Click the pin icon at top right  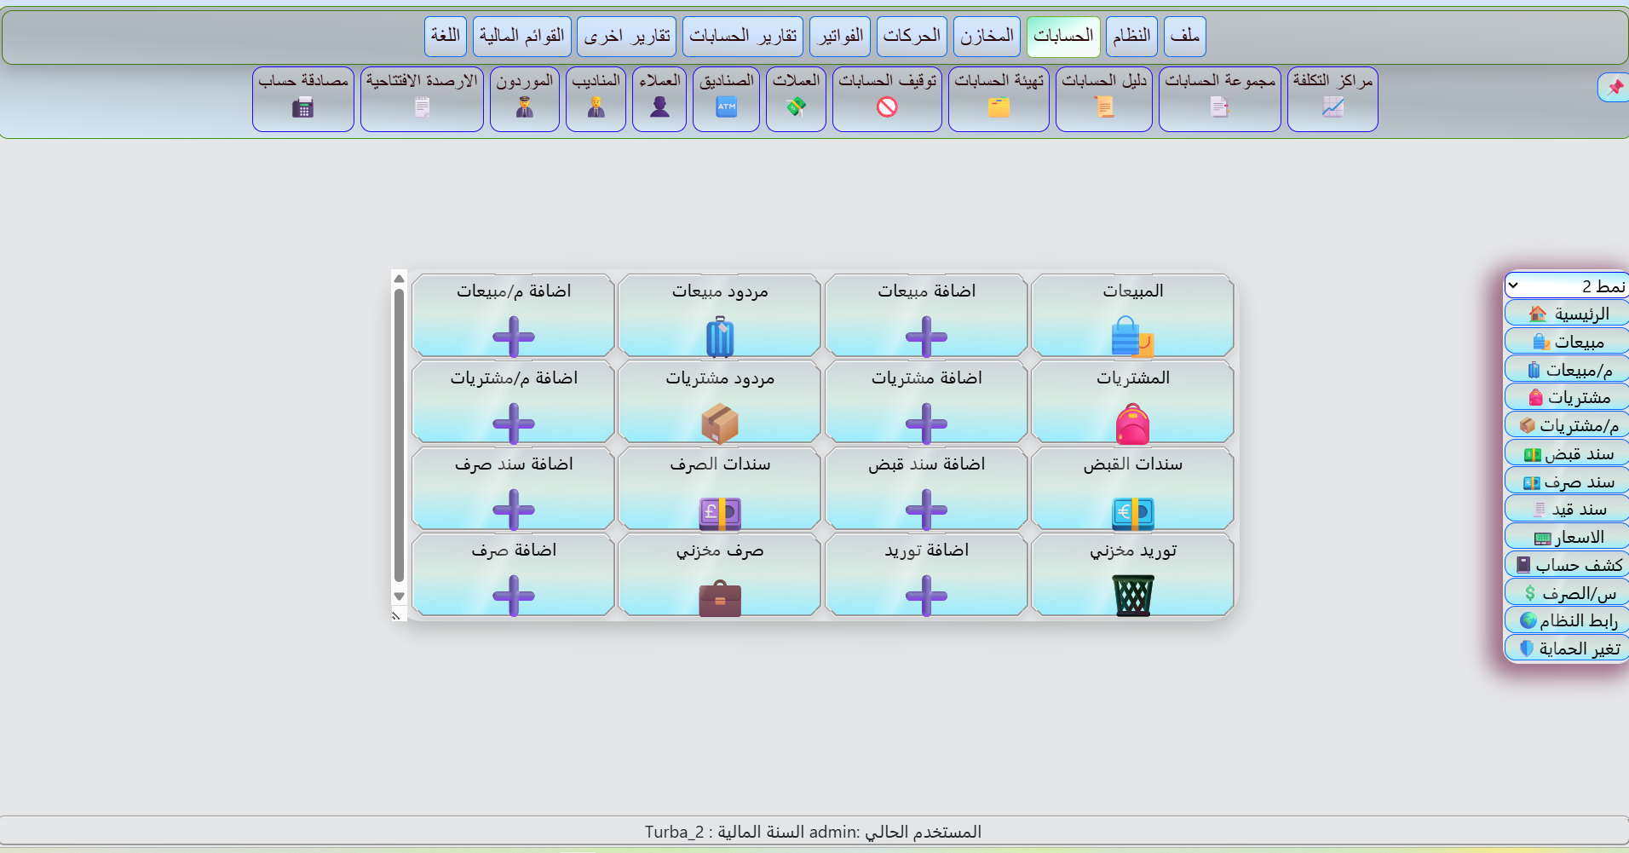point(1615,87)
